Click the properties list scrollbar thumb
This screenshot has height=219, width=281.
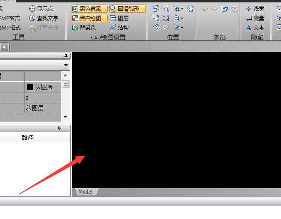coord(65,84)
